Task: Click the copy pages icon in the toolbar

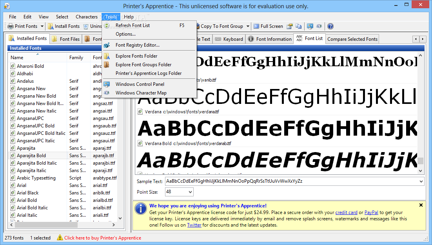Action: point(298,26)
